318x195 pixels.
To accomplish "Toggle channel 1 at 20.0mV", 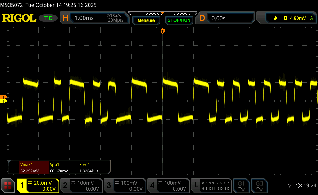I will [x=38, y=185].
